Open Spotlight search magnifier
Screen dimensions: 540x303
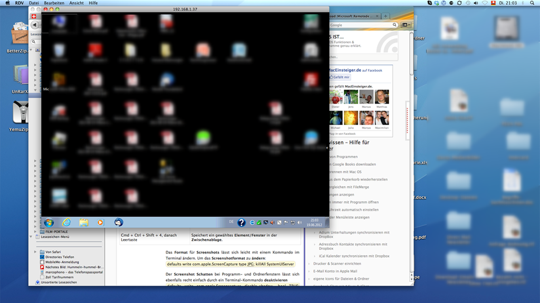pyautogui.click(x=532, y=3)
